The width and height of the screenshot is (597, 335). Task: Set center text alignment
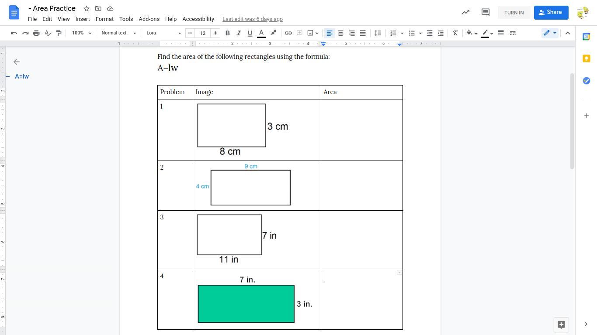coord(340,33)
